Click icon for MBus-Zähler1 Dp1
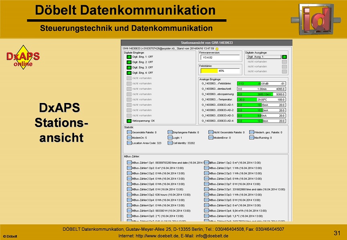Image resolution: width=347 pixels, height=240 pixels. click(129, 163)
